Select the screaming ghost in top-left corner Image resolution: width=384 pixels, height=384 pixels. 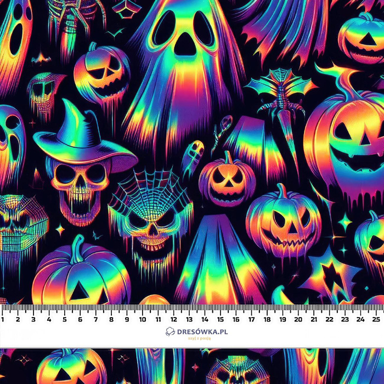(x=16, y=38)
